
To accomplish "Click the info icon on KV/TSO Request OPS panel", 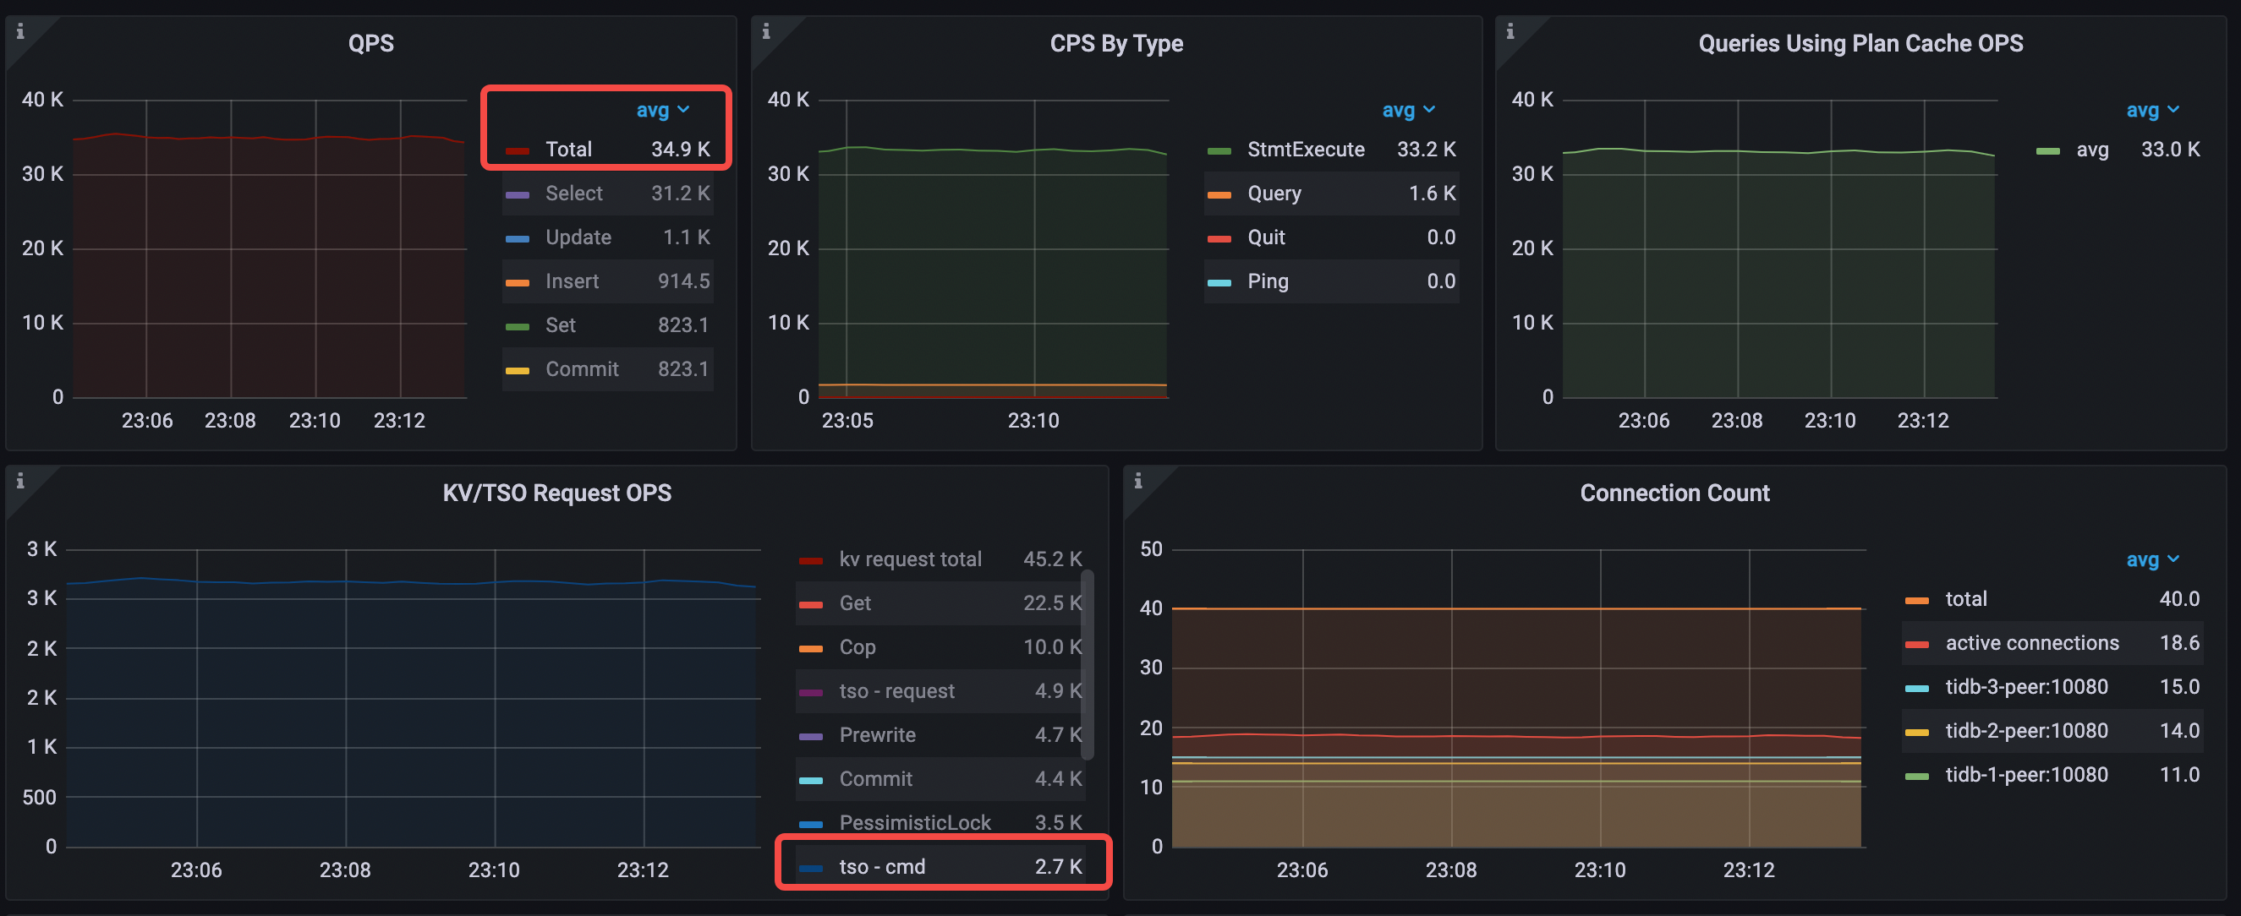I will [x=21, y=480].
